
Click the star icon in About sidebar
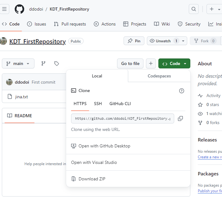(x=200, y=105)
